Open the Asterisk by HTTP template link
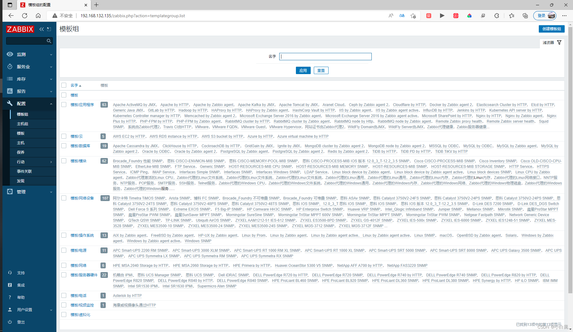 (x=127, y=295)
